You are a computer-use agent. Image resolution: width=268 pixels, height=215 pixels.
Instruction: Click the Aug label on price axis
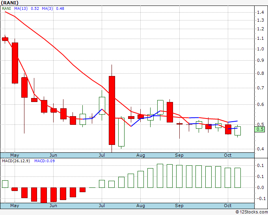140,155
